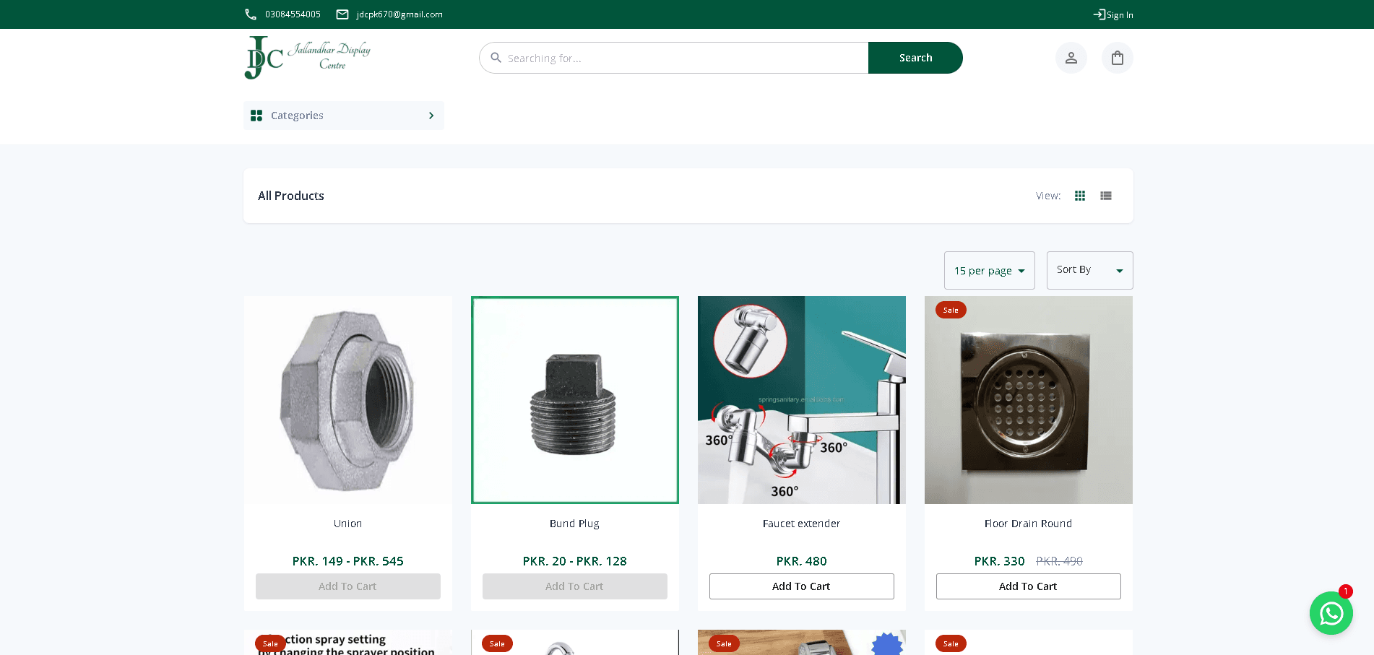The width and height of the screenshot is (1374, 655).
Task: Open the user account profile icon
Action: (1071, 58)
